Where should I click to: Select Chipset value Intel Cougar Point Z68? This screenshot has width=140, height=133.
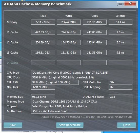click(x=82, y=106)
